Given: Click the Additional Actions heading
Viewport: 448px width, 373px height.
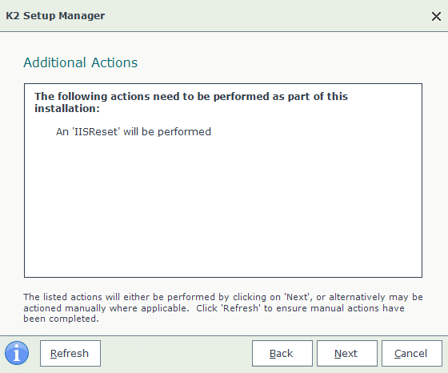Looking at the screenshot, I should (x=80, y=62).
